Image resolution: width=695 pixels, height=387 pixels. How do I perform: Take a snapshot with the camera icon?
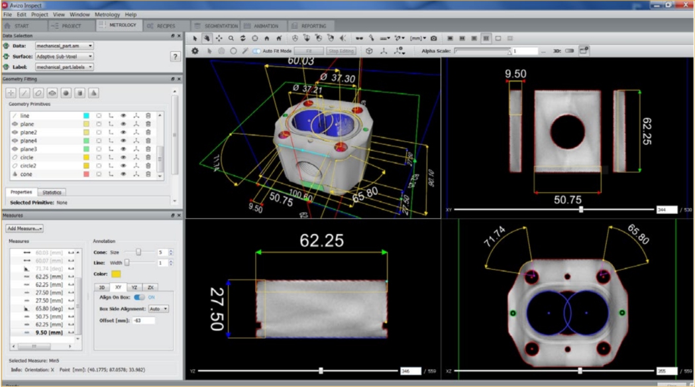click(x=434, y=38)
